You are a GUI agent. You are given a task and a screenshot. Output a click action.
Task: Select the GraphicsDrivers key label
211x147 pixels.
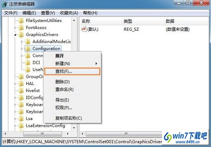(x=42, y=35)
